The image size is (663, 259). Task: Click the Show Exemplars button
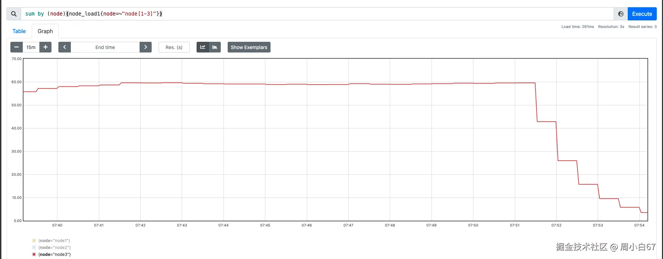249,47
